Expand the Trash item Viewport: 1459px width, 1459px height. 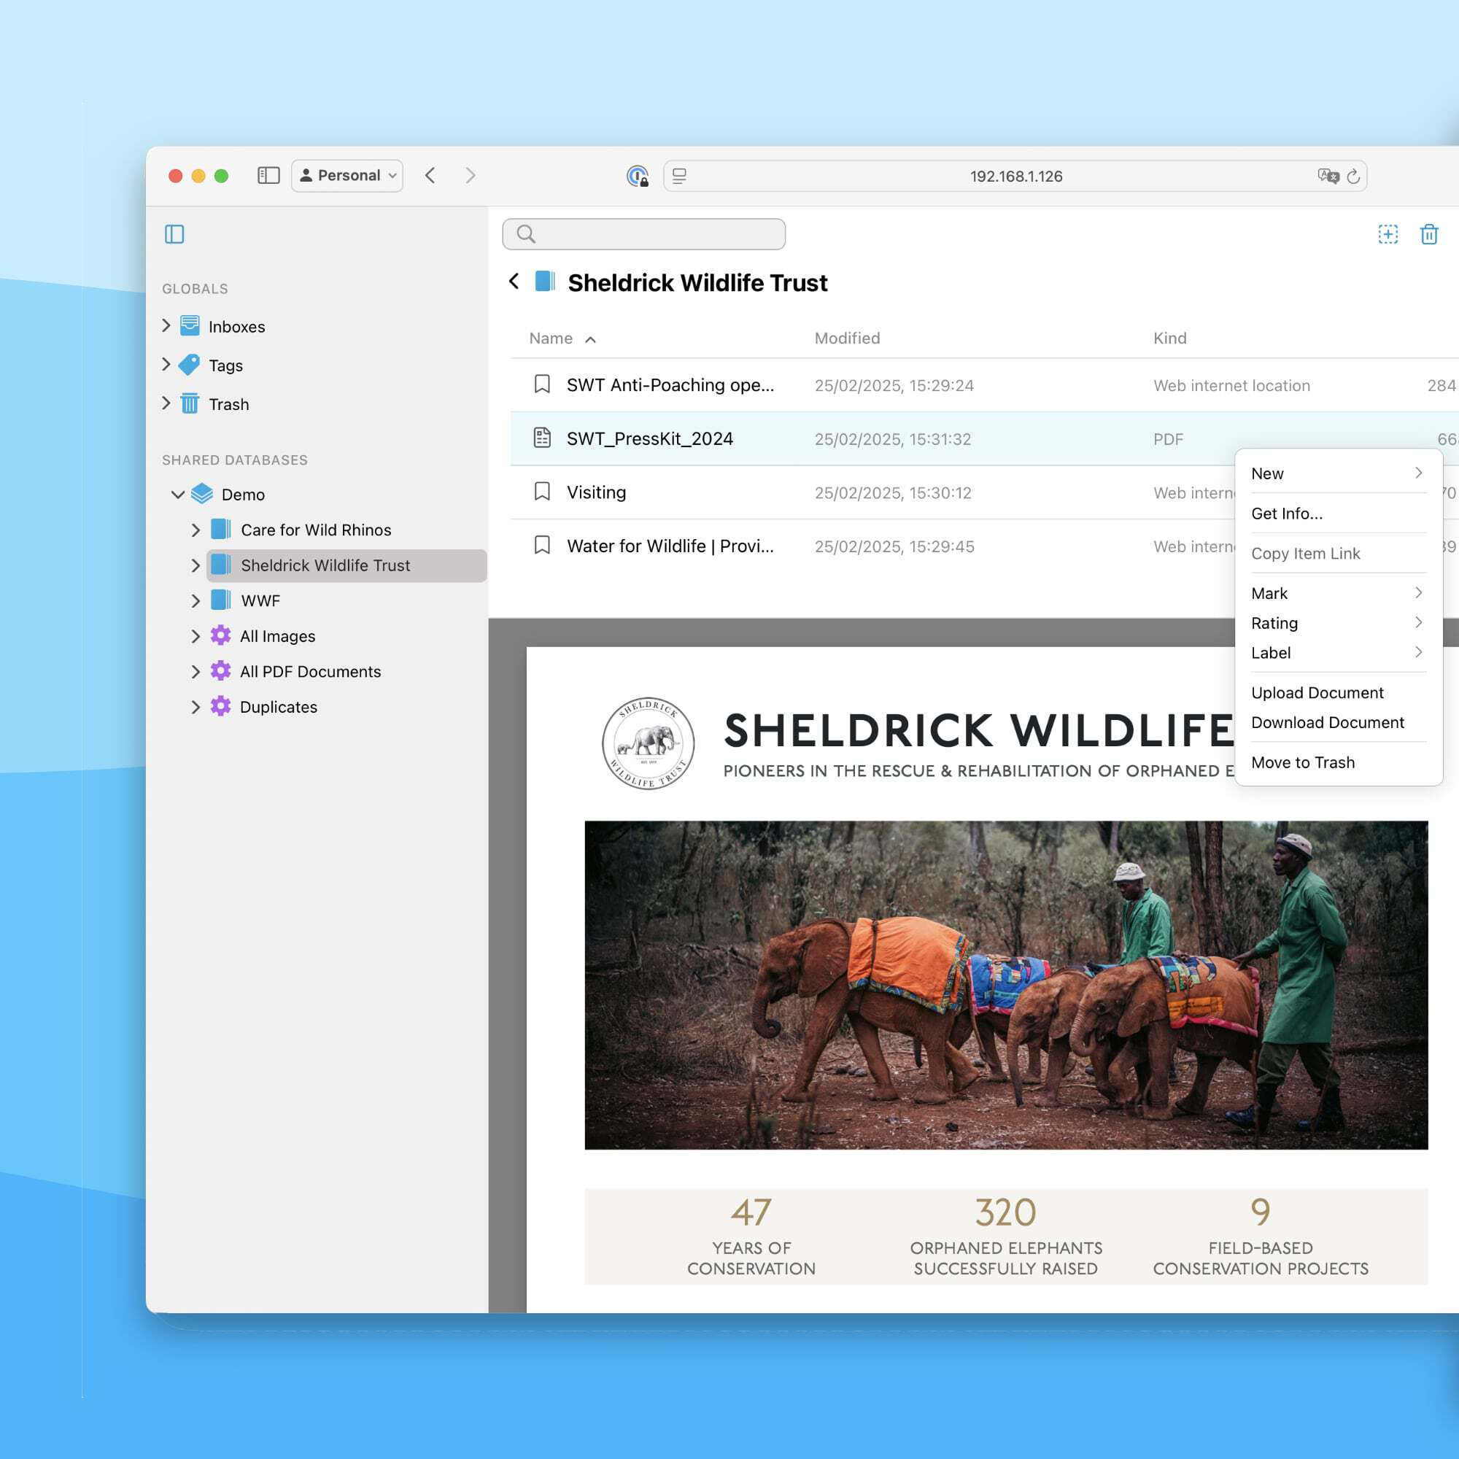[x=166, y=403]
